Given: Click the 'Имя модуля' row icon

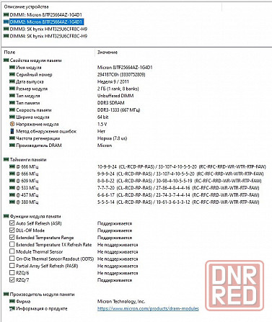Looking at the screenshot, I should click(12, 68).
